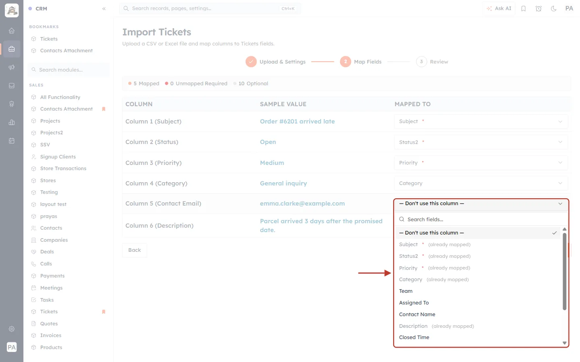Open the Subject mapping dropdown for Column 1
Viewport: 580px width, 362px height.
tap(481, 121)
